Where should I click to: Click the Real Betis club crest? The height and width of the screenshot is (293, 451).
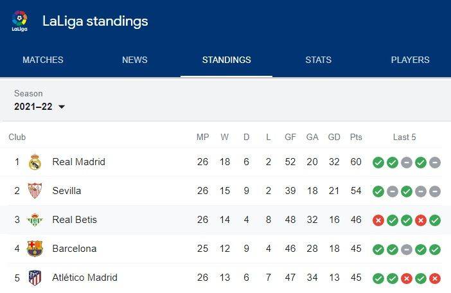[x=35, y=220]
